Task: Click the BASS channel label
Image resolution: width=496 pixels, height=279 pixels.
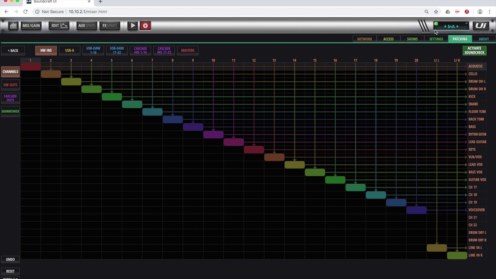Action: pos(472,127)
